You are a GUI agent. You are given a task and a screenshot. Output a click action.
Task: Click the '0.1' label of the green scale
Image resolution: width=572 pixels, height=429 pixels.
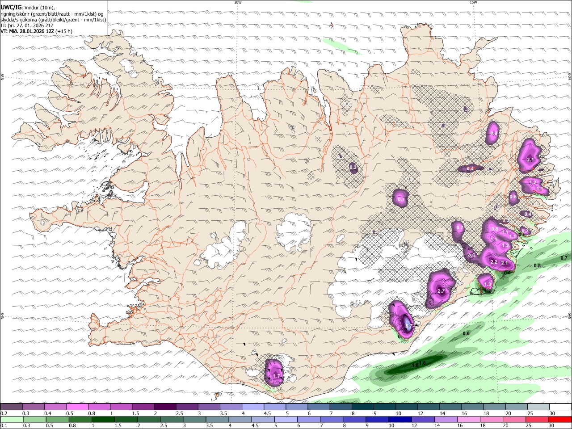[4, 426]
